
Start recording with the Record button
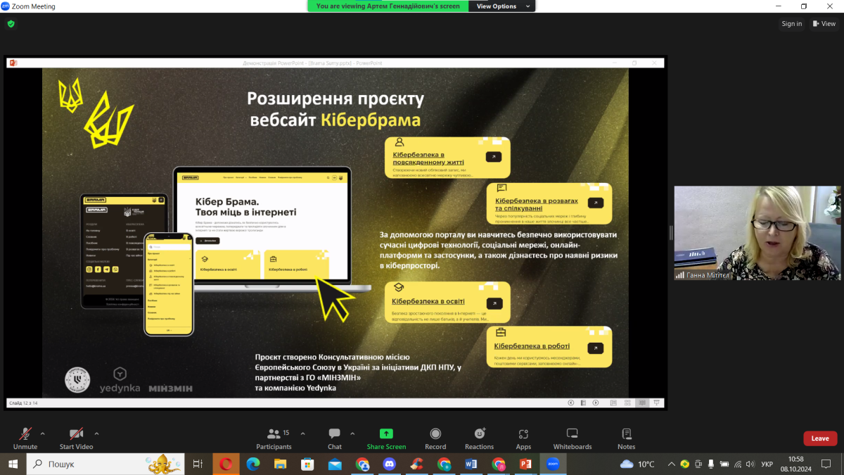(435, 438)
